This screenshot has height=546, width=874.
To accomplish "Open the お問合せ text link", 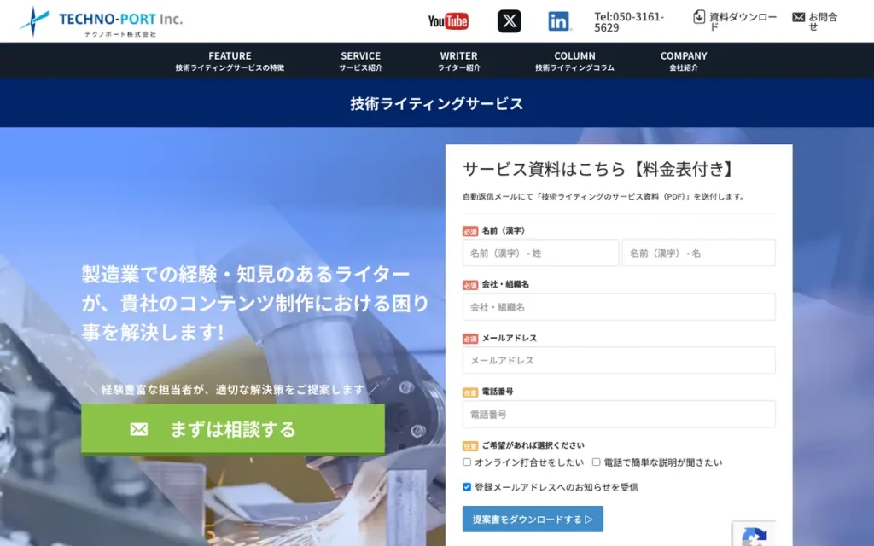I will (x=823, y=21).
